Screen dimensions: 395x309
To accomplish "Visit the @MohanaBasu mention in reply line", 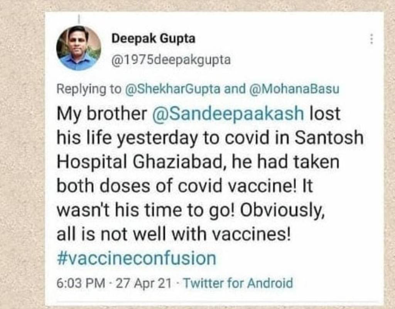I will coord(295,89).
